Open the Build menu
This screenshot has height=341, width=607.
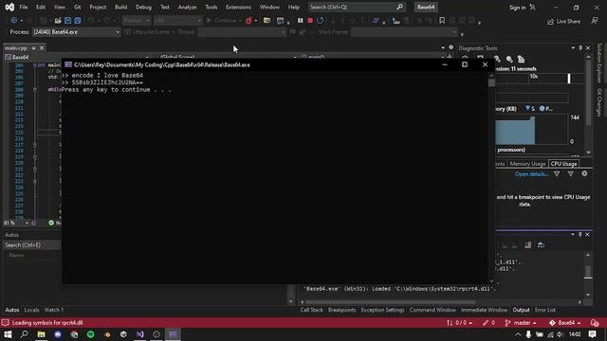(120, 7)
